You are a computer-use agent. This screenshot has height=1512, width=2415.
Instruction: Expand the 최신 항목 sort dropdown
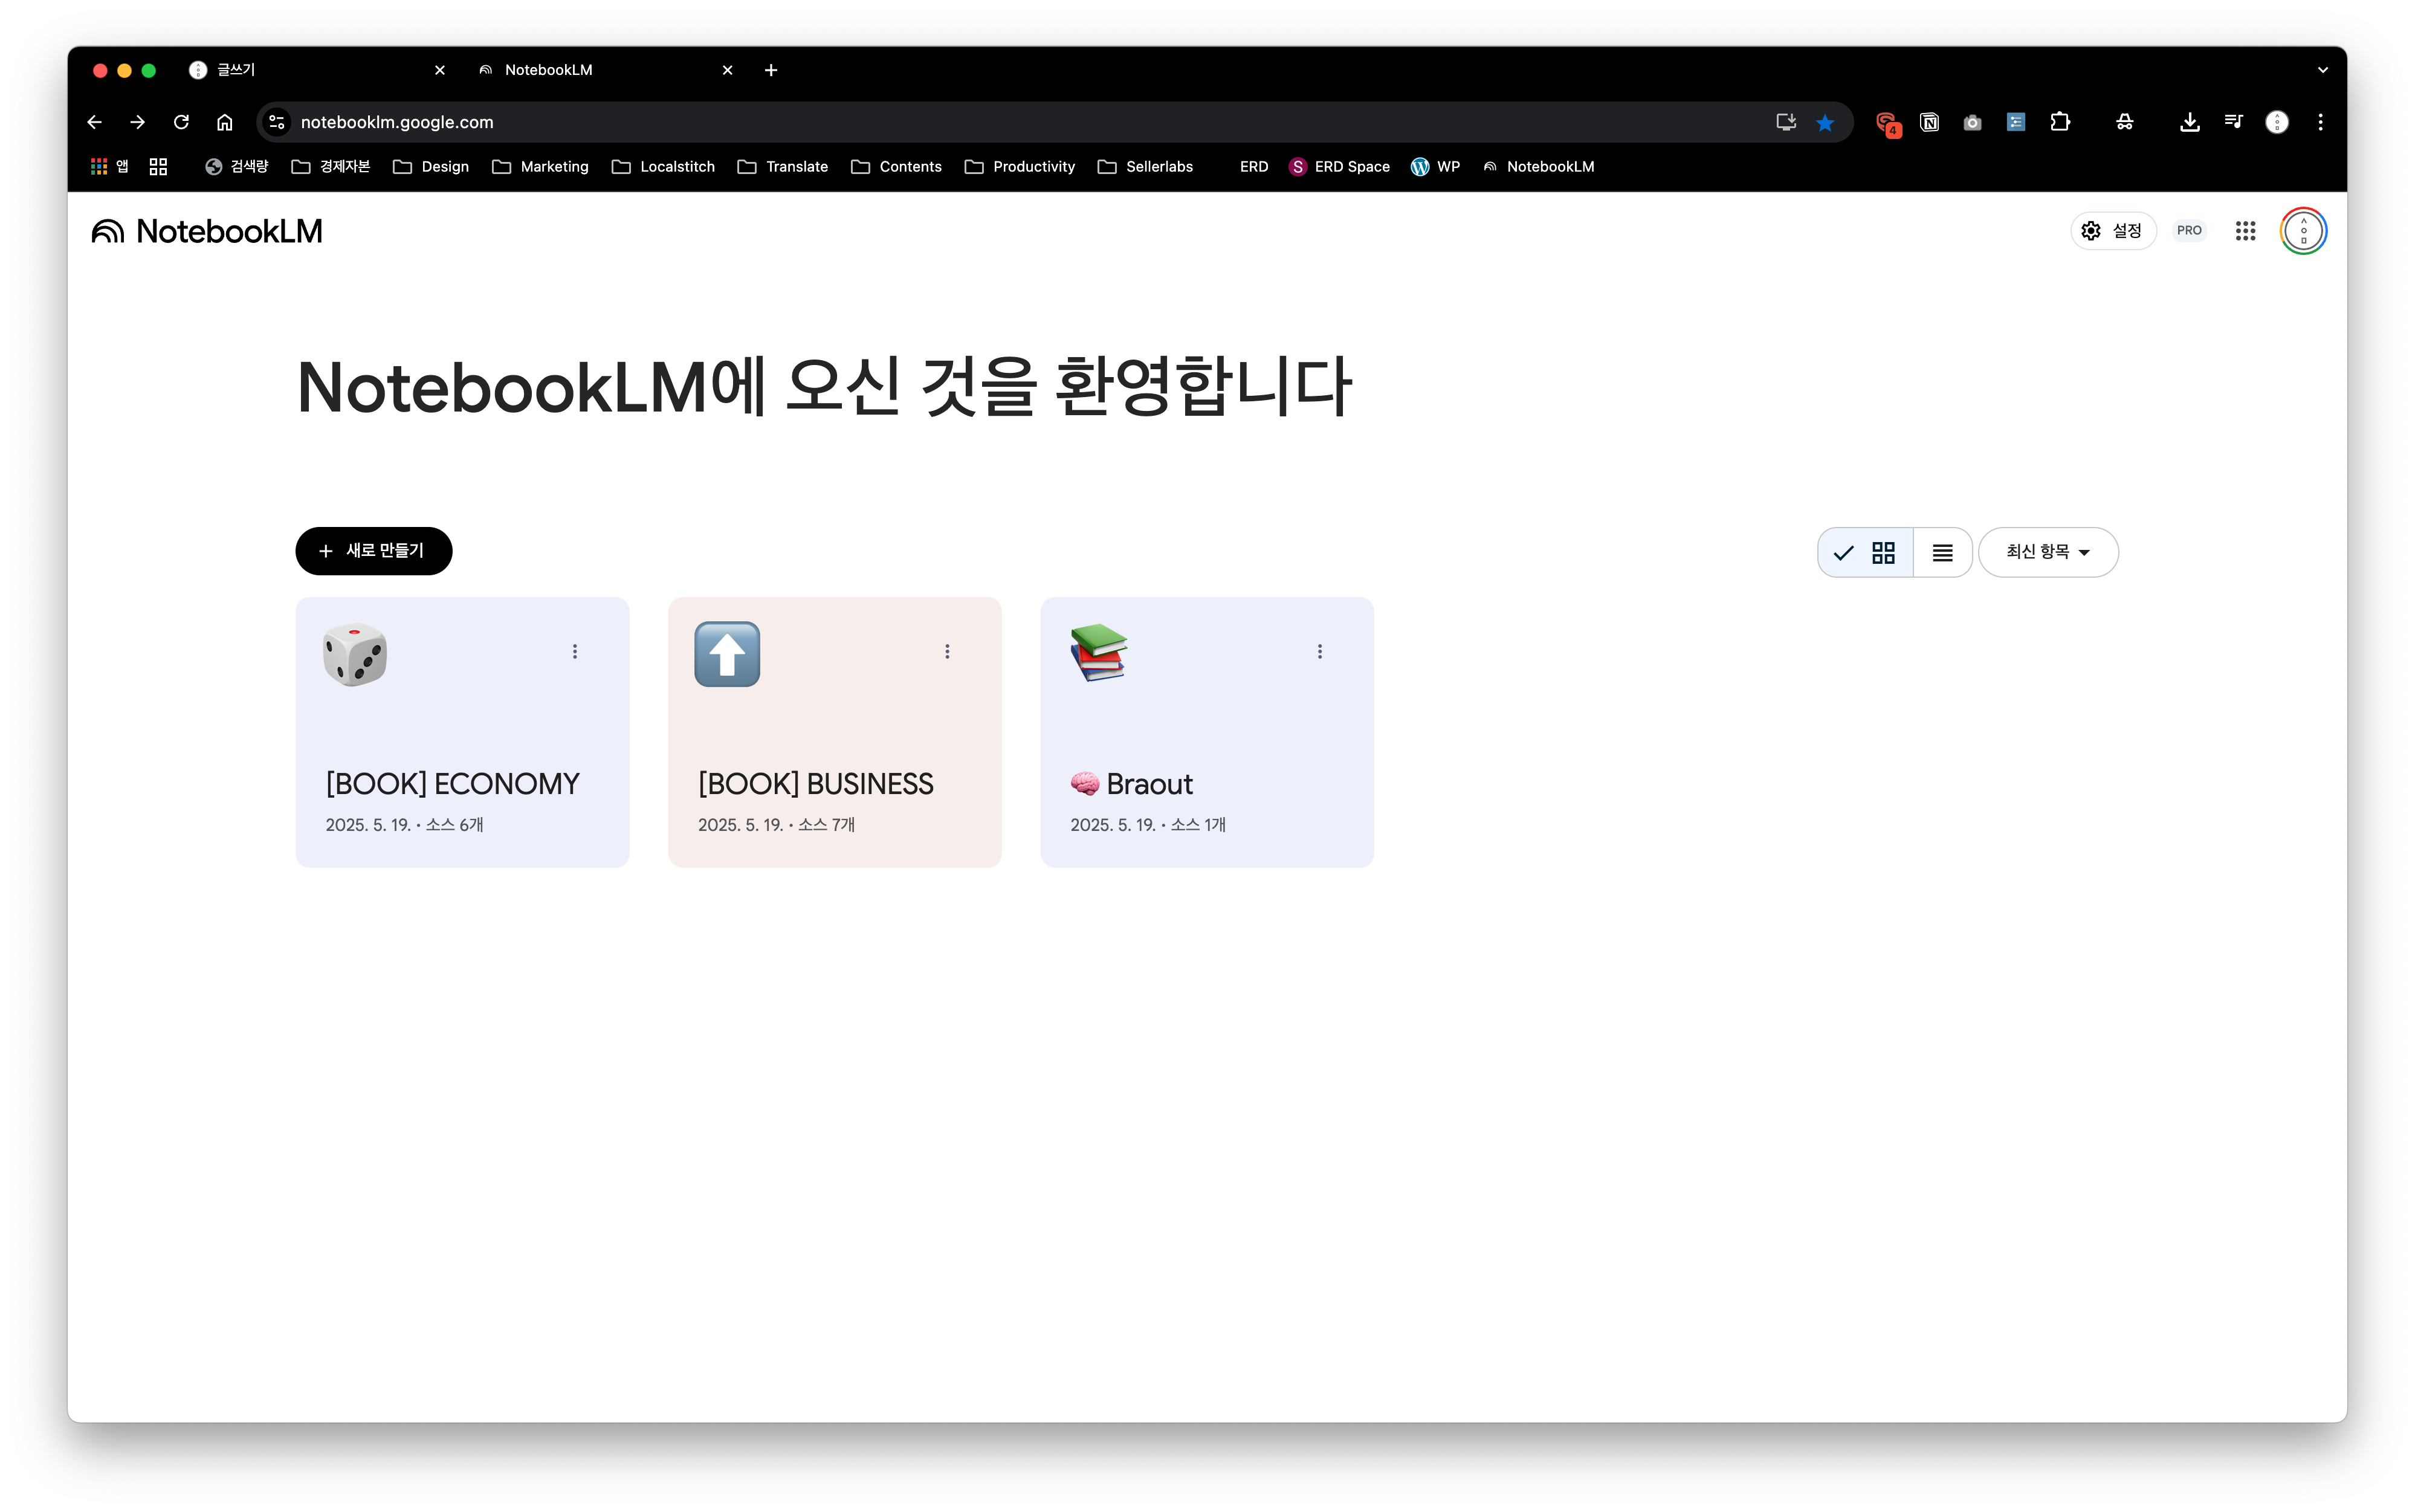point(2047,552)
